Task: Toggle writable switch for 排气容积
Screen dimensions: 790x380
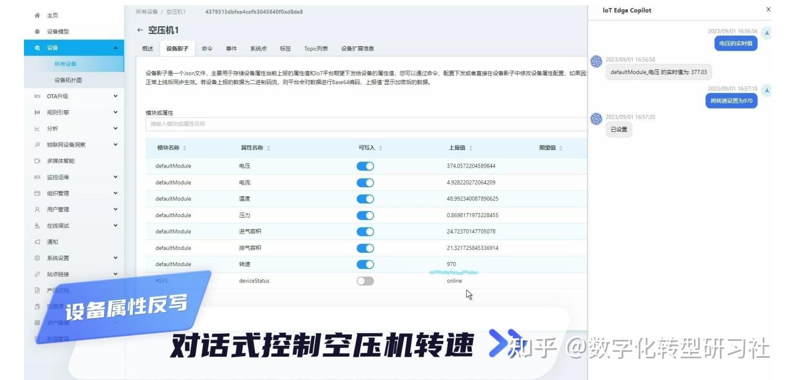Action: coord(365,248)
